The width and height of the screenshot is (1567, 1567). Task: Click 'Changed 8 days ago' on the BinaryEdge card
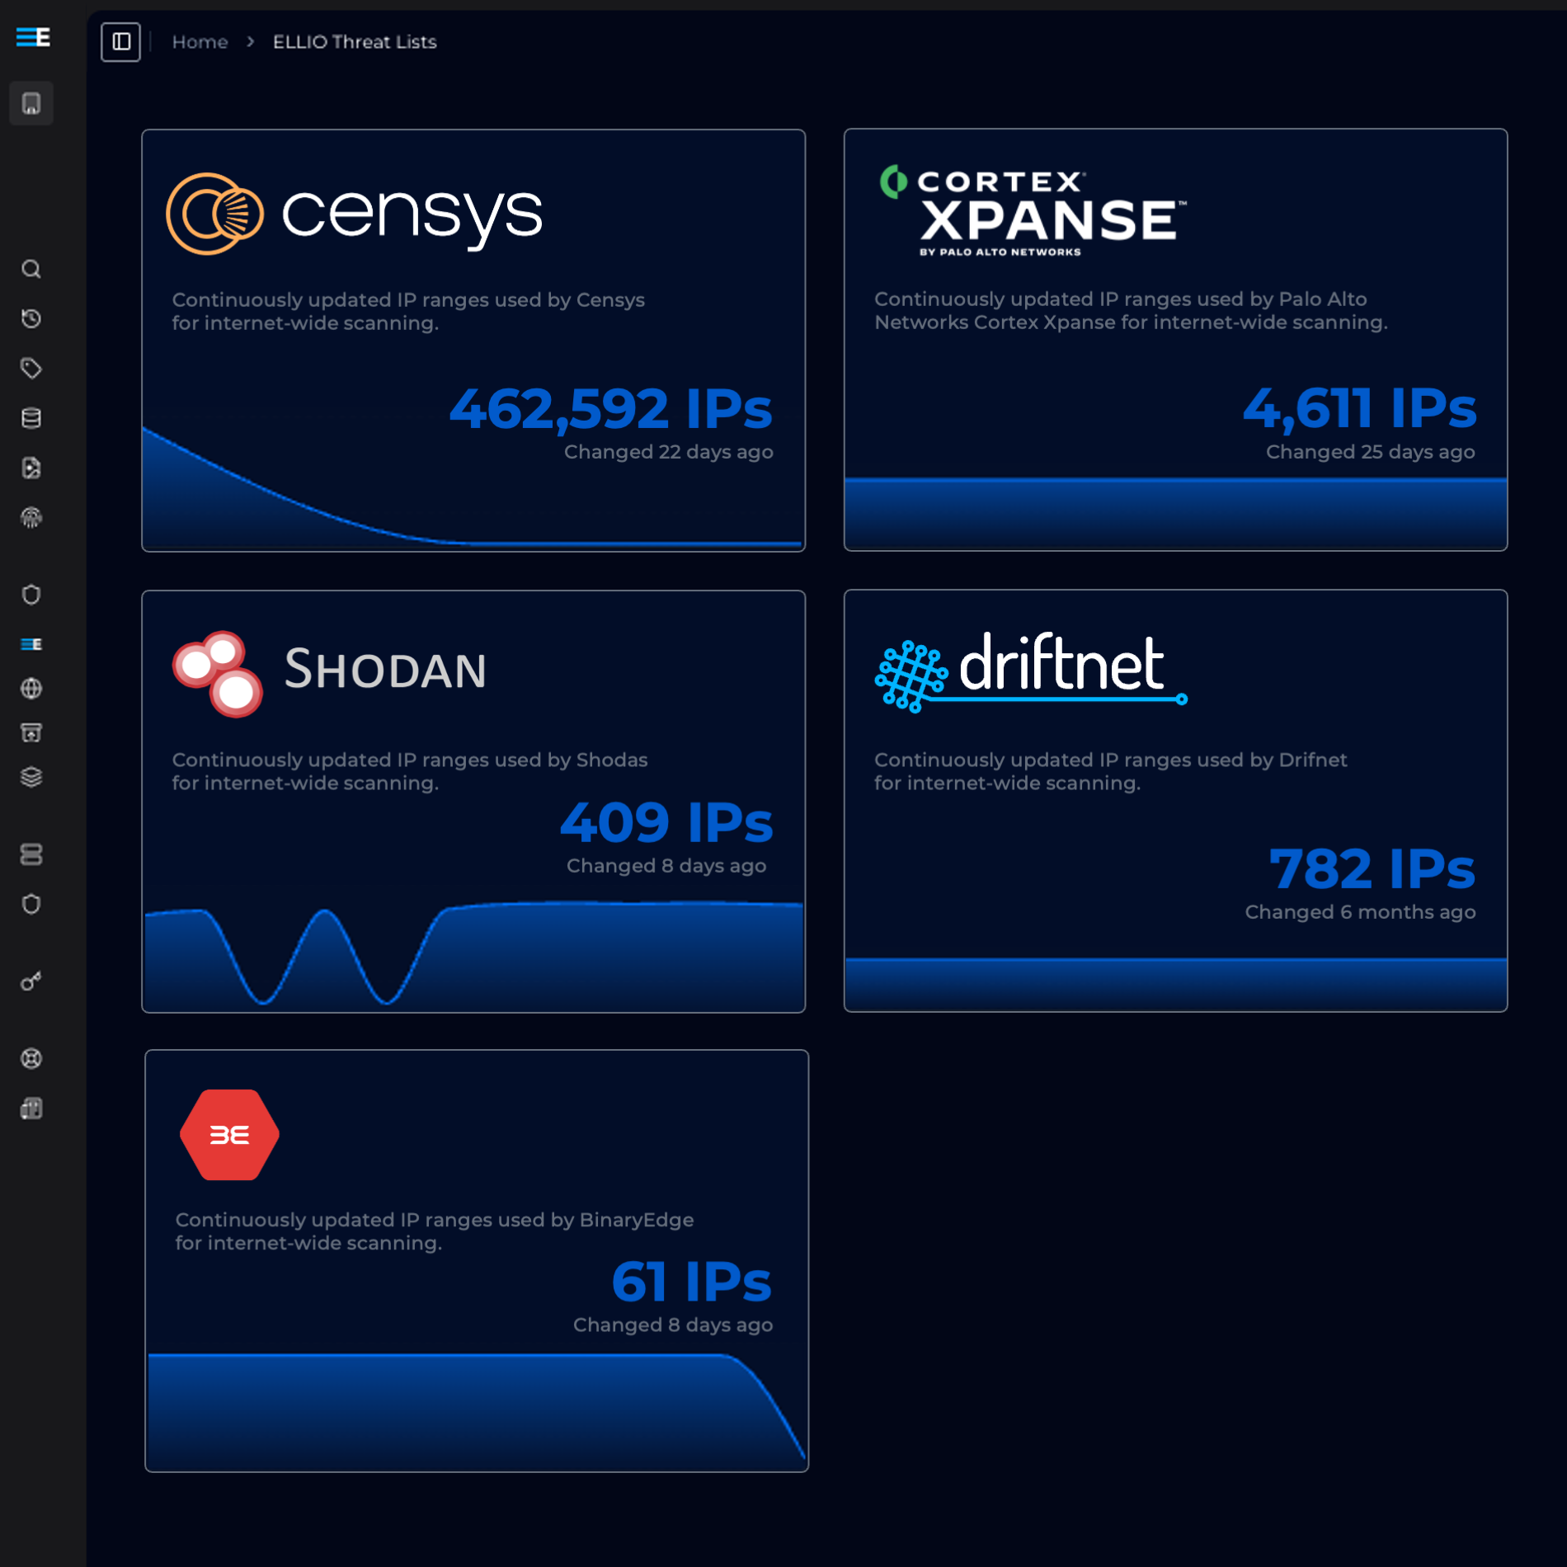(673, 1325)
